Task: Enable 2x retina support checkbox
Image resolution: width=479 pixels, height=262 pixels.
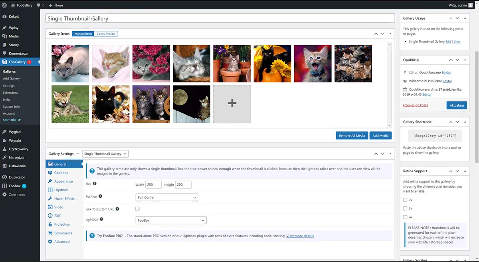Action: (x=405, y=200)
